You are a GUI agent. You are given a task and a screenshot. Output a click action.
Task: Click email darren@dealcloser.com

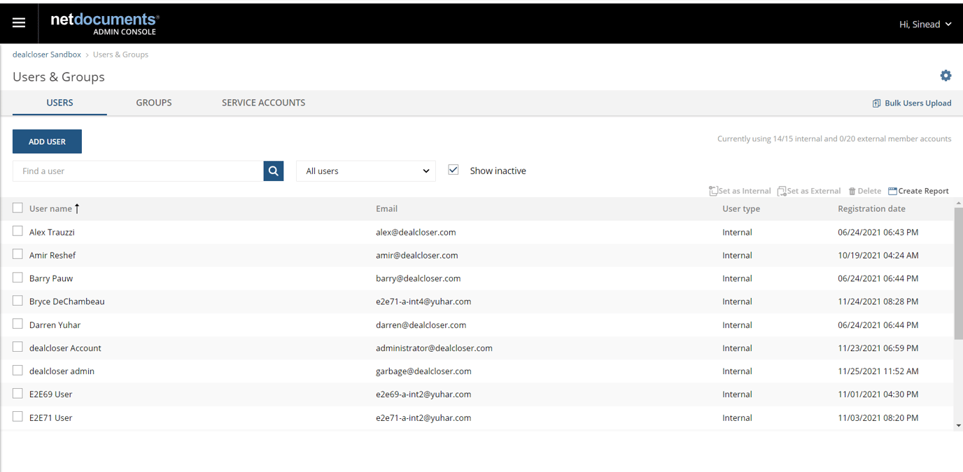tap(421, 325)
